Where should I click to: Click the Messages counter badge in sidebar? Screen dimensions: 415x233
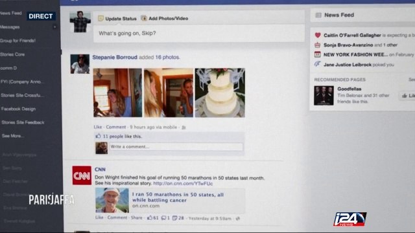(54, 27)
